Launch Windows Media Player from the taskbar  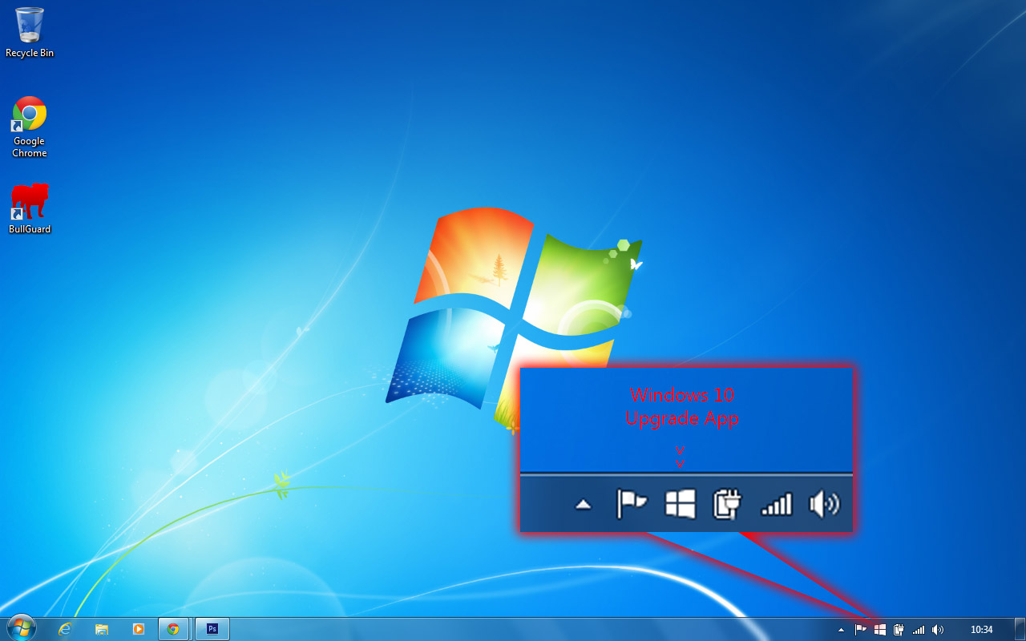[x=138, y=629]
